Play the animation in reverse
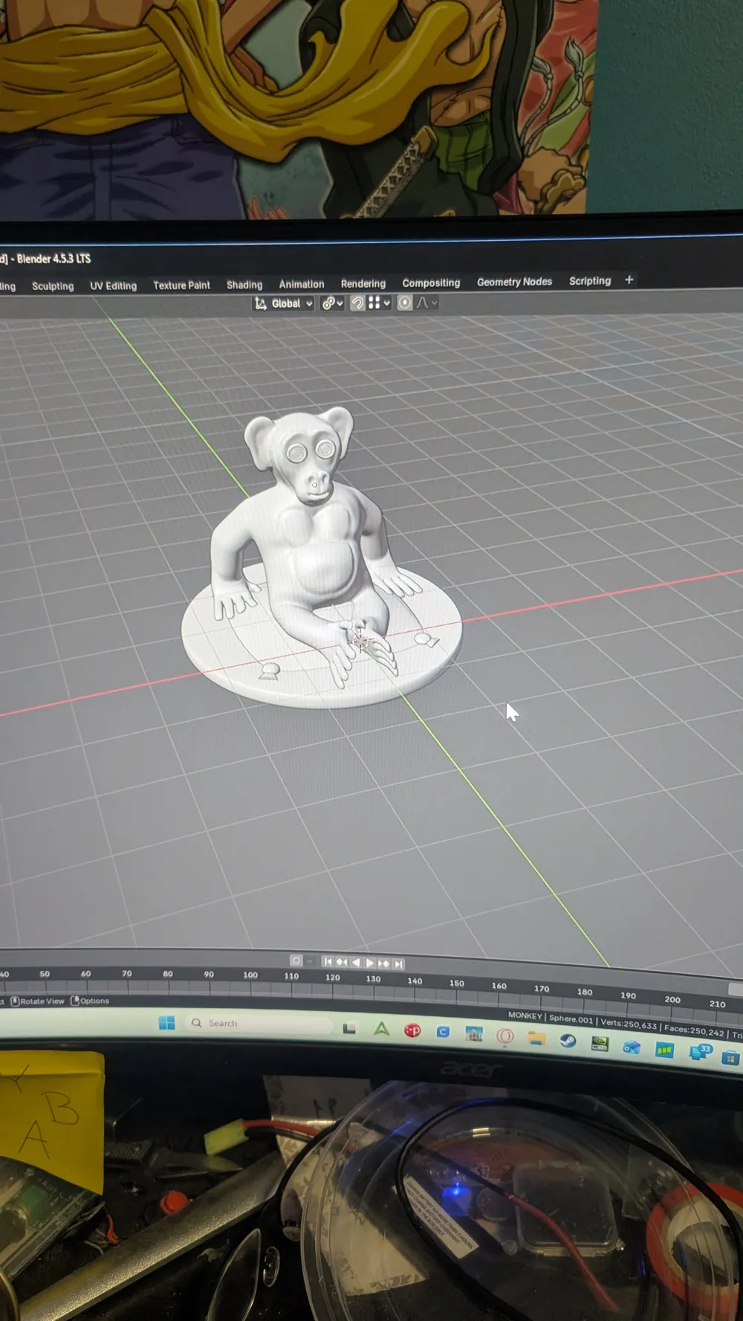 pyautogui.click(x=356, y=963)
